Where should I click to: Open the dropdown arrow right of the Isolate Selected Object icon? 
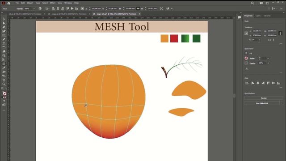coord(172,8)
